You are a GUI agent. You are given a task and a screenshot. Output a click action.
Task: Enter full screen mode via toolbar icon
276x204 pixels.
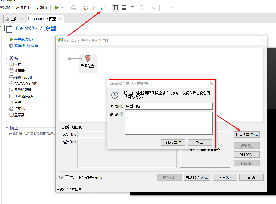(x=132, y=8)
